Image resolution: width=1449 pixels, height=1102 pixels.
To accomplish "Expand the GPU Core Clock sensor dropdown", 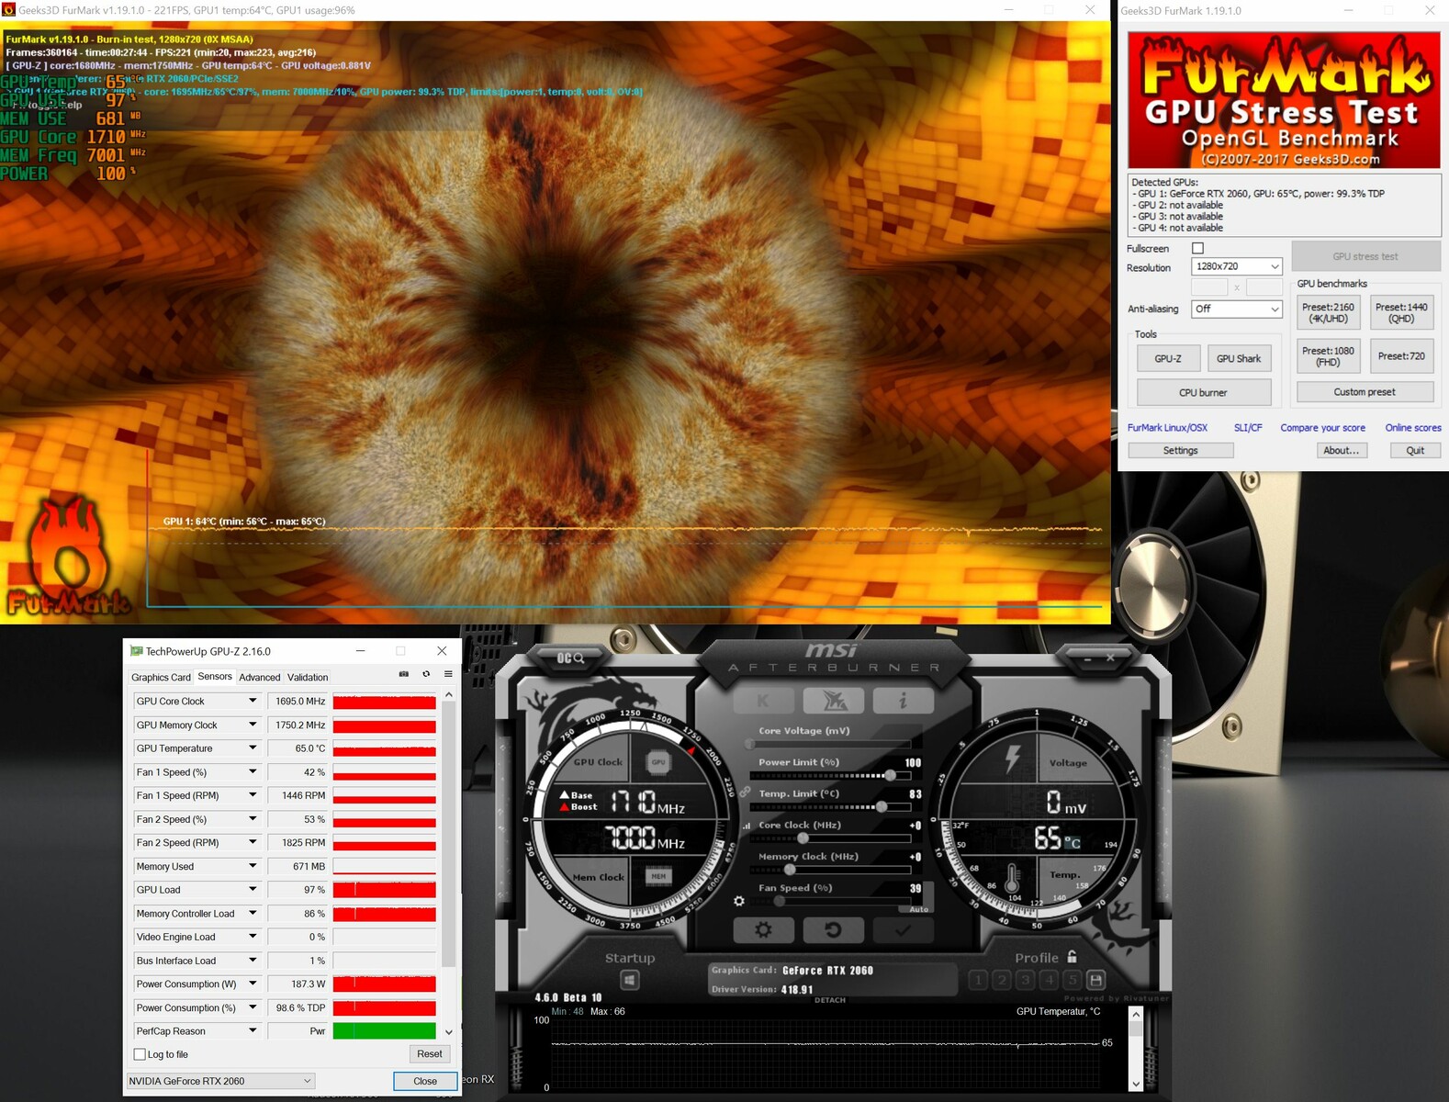I will (253, 701).
